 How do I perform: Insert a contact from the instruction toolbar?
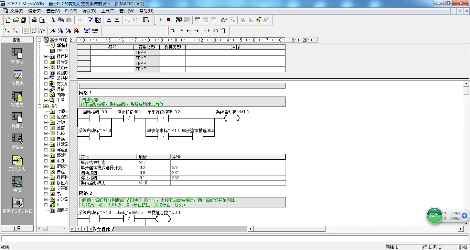pyautogui.click(x=207, y=31)
